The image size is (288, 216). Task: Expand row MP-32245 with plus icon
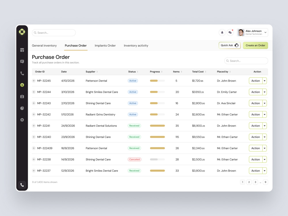coord(34,81)
